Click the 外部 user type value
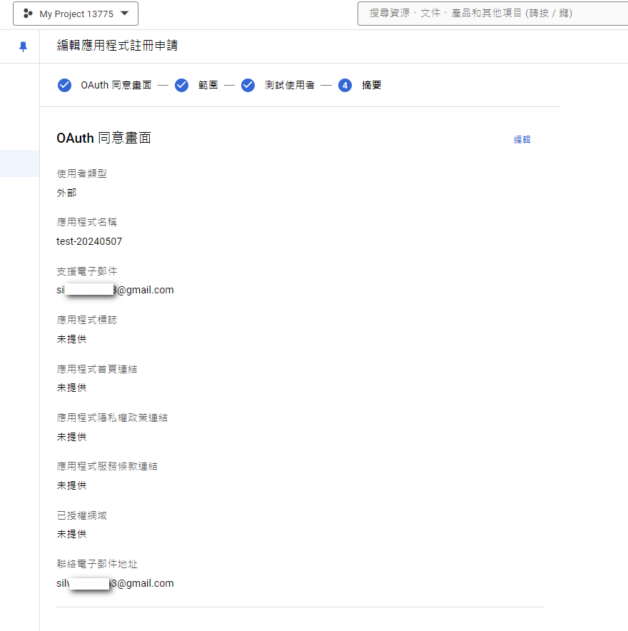 (x=66, y=192)
